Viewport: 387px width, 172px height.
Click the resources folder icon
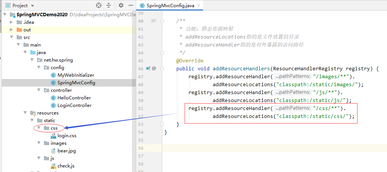pyautogui.click(x=33, y=113)
